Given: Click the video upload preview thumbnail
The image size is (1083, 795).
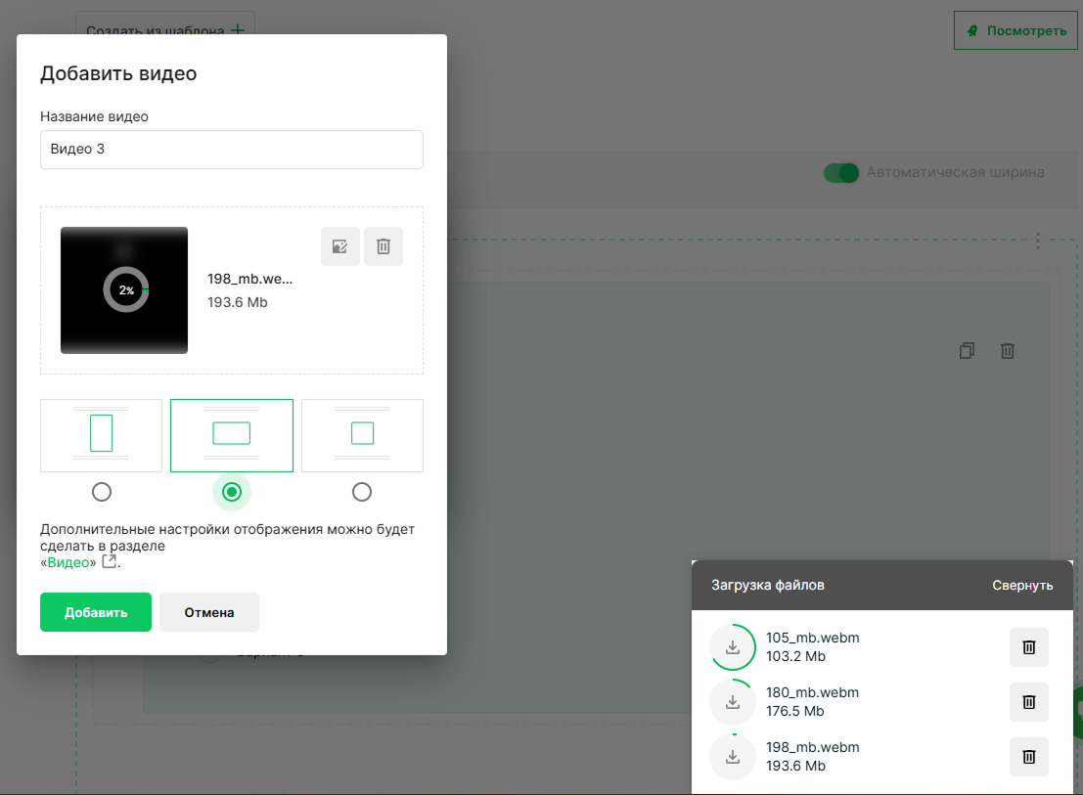Looking at the screenshot, I should coord(124,290).
